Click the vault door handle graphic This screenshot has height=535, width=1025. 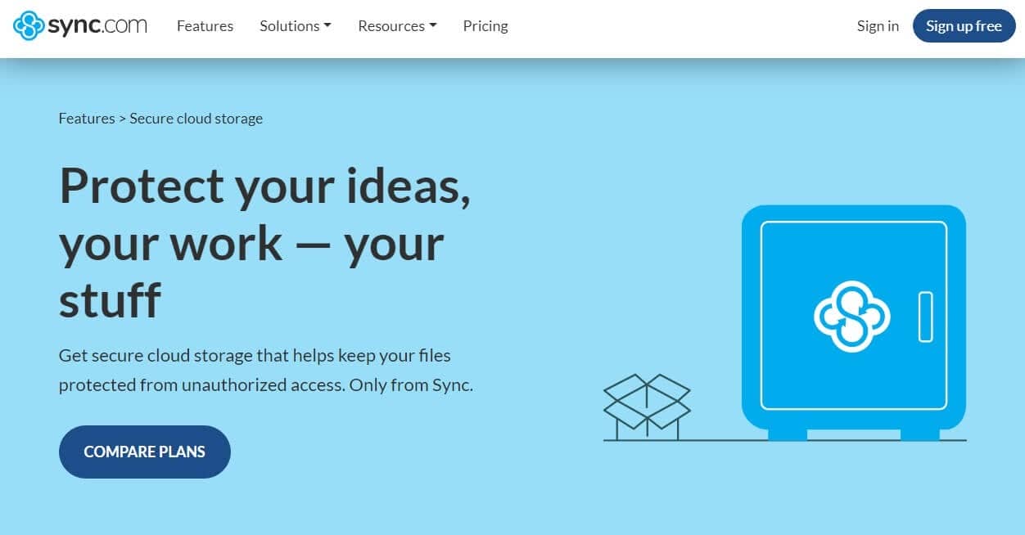926,315
